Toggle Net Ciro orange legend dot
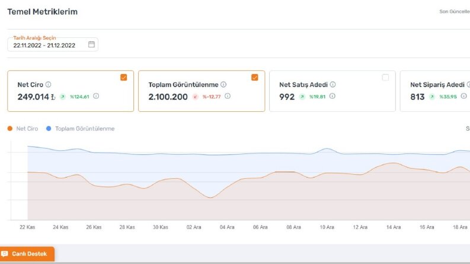The height and width of the screenshot is (264, 470). pos(10,128)
